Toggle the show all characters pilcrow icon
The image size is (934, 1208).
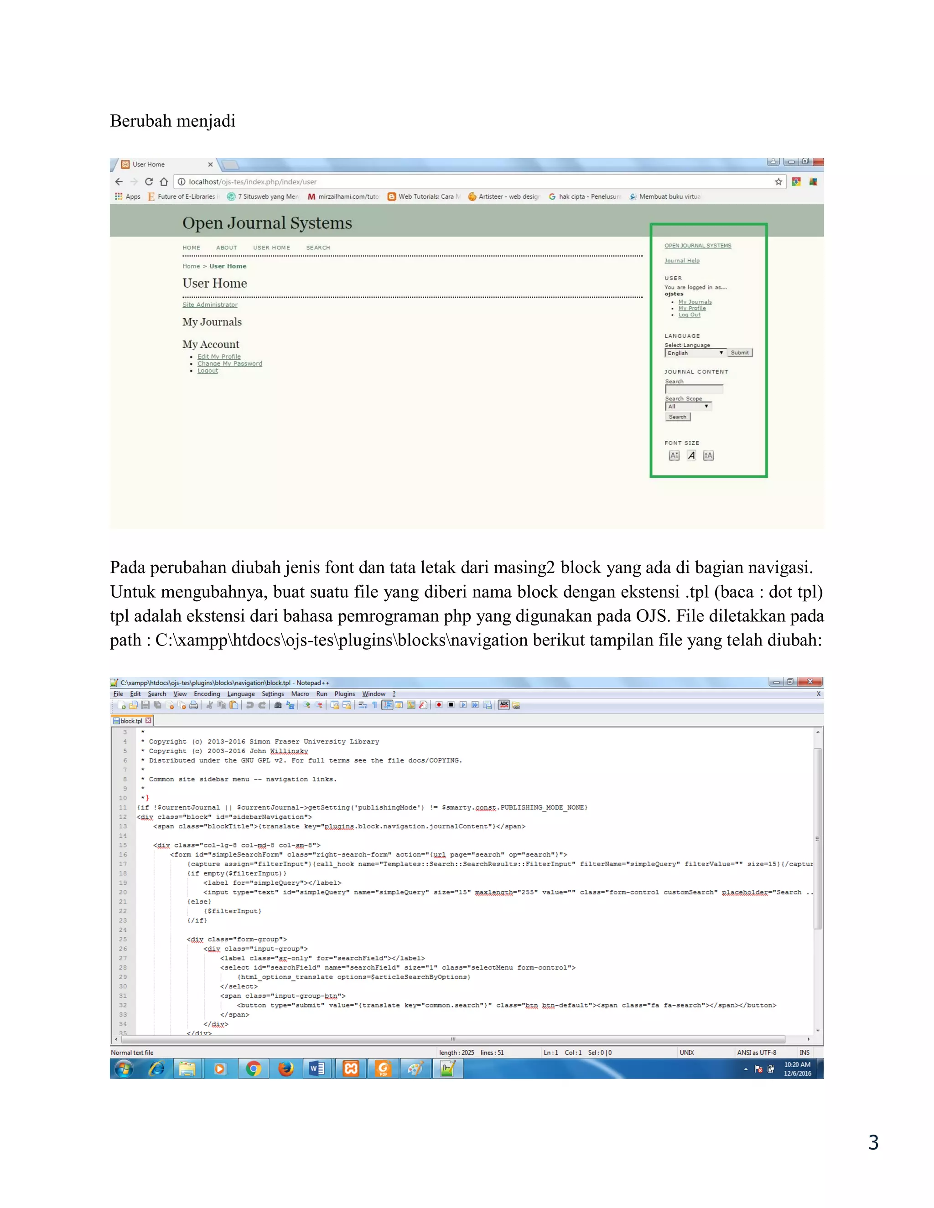[x=374, y=705]
